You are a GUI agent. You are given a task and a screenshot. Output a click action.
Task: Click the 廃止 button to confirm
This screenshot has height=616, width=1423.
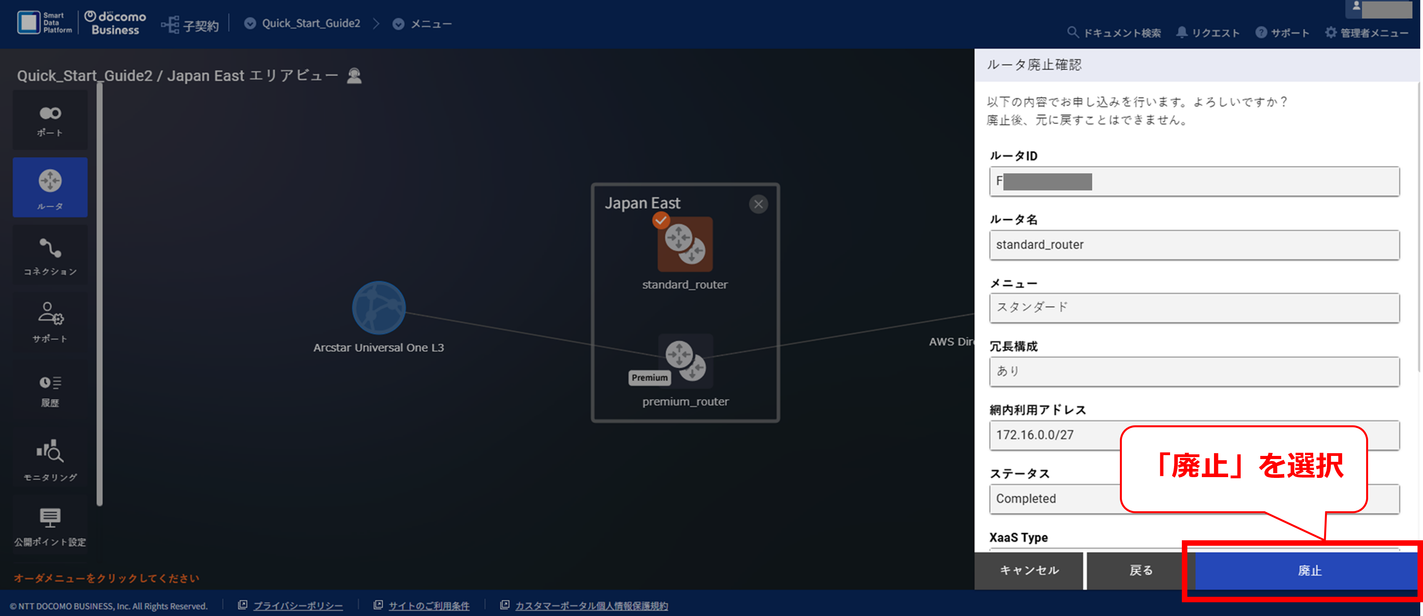[1308, 570]
